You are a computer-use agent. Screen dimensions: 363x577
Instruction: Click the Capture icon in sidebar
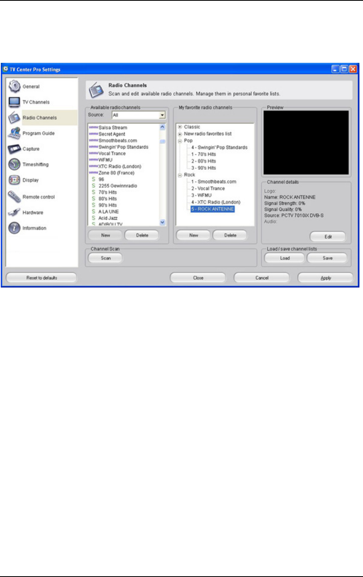(x=14, y=149)
